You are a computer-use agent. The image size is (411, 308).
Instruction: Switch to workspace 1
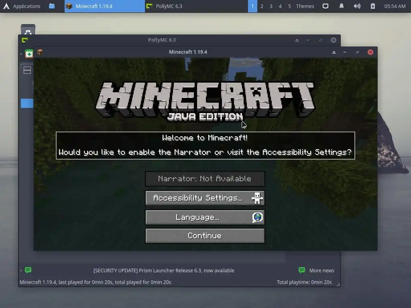coord(252,6)
